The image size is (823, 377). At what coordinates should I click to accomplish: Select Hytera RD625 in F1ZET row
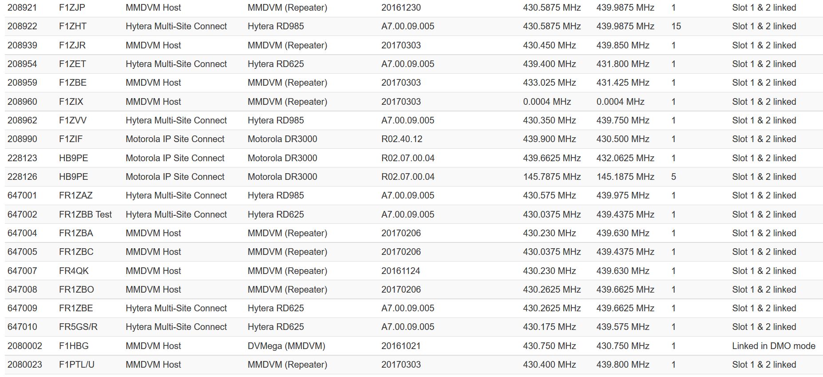[276, 64]
